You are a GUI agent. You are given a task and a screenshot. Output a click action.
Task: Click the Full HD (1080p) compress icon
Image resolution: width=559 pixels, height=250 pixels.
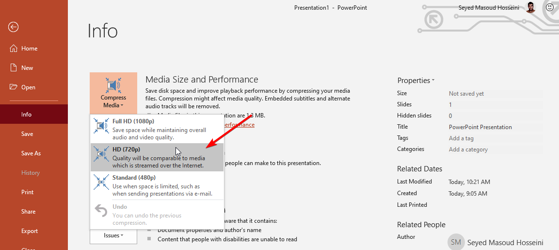[x=101, y=126]
